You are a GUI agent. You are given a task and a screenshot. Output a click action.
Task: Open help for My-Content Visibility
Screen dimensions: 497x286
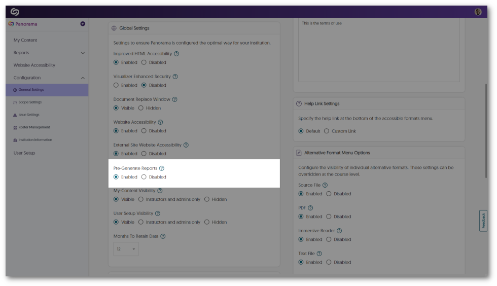[x=160, y=191]
